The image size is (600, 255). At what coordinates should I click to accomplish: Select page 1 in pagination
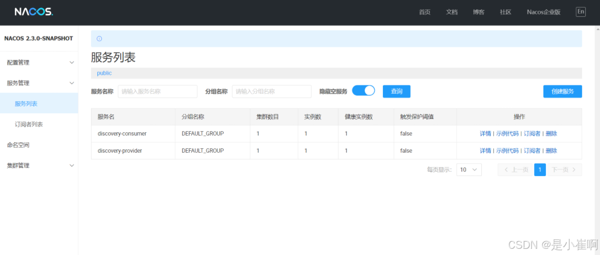pyautogui.click(x=540, y=170)
